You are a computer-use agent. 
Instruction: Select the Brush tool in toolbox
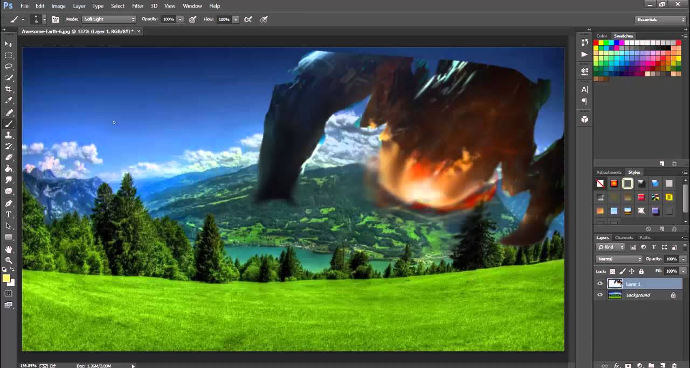point(9,124)
